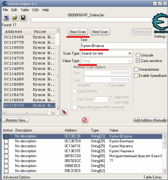
Task: Open Table Extras
Action: click(x=153, y=177)
